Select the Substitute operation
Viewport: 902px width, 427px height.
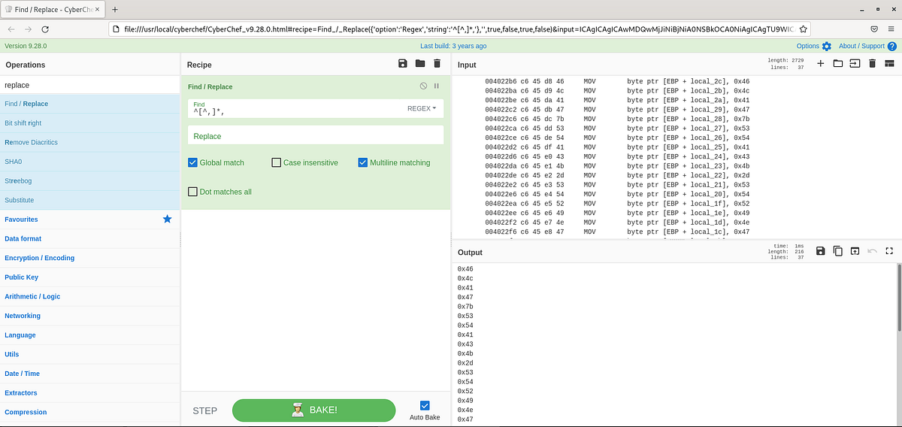pyautogui.click(x=90, y=200)
